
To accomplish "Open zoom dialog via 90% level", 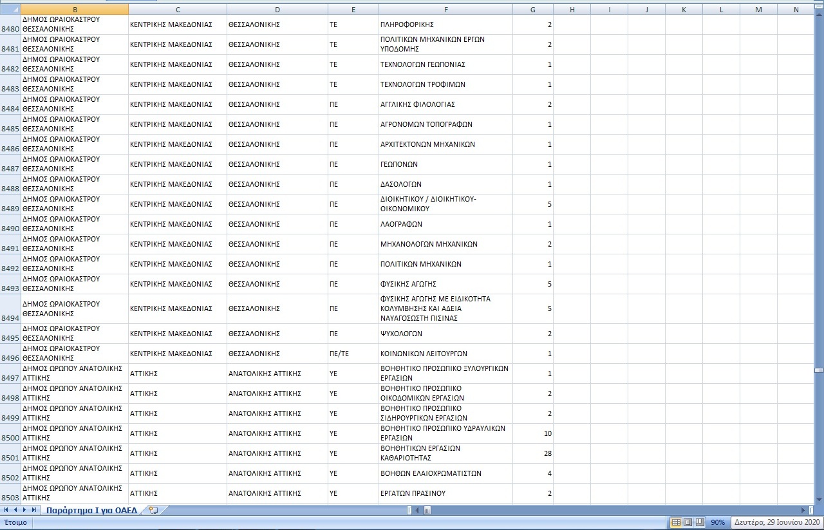I will pos(718,522).
